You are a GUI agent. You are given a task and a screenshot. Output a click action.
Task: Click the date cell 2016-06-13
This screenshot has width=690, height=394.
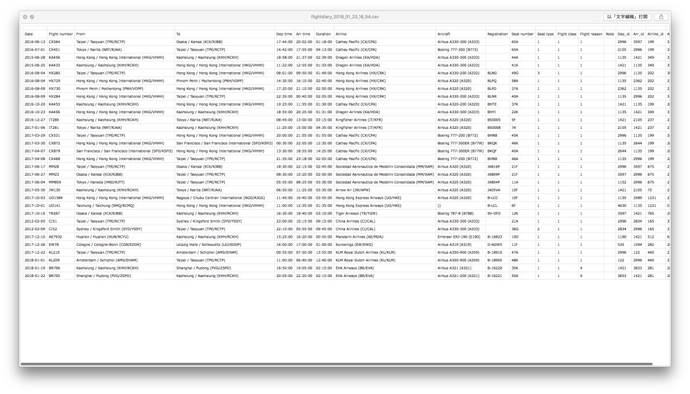[x=35, y=42]
